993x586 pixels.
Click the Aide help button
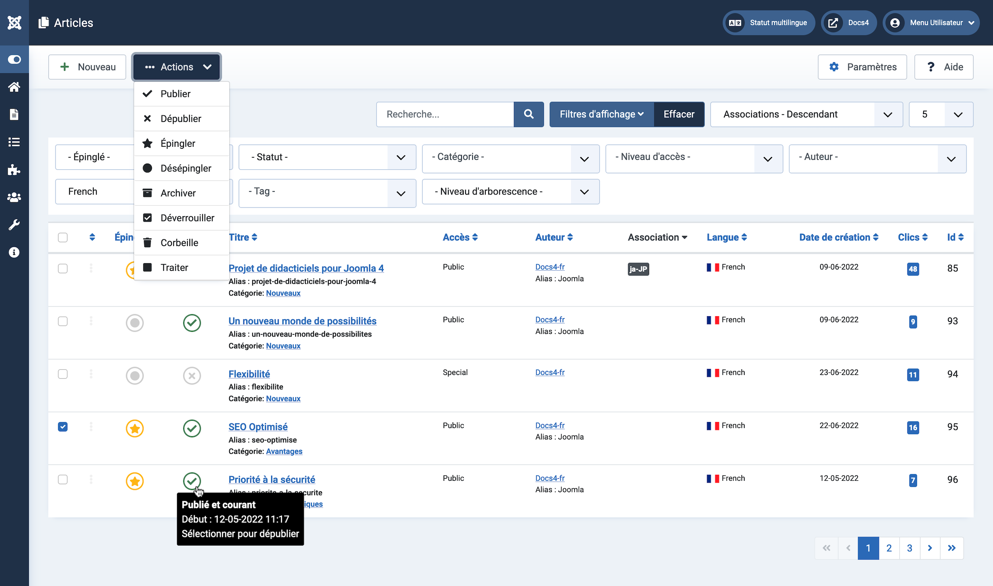[x=944, y=67]
